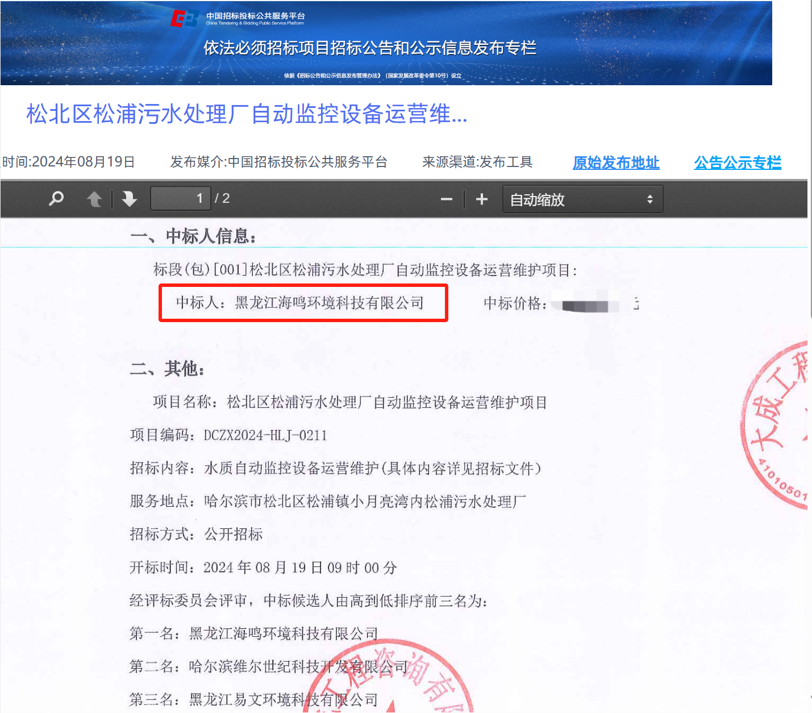Open the truncated announcement title link
The height and width of the screenshot is (713, 812).
click(x=245, y=117)
